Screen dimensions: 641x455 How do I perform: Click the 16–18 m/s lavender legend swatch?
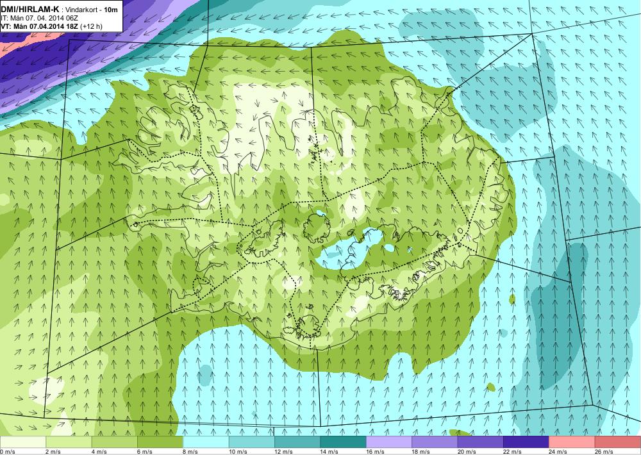click(389, 442)
